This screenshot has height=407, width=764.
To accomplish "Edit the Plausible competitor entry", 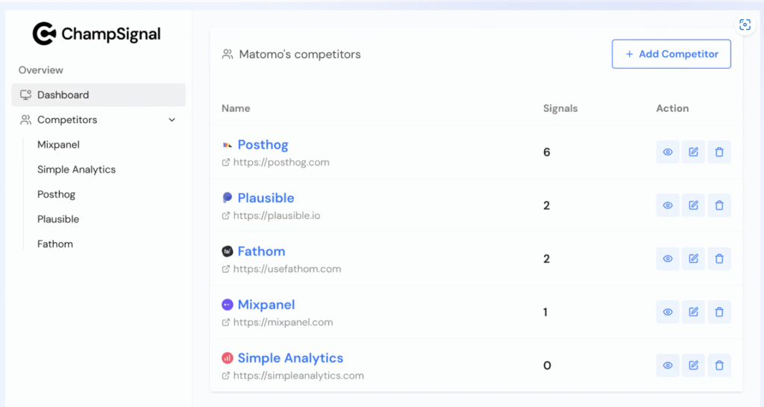I will [x=693, y=205].
